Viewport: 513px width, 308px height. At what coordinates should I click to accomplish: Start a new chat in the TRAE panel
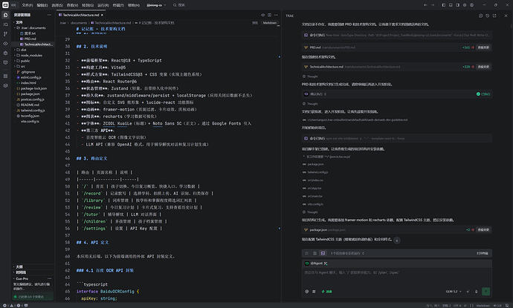coord(480,16)
